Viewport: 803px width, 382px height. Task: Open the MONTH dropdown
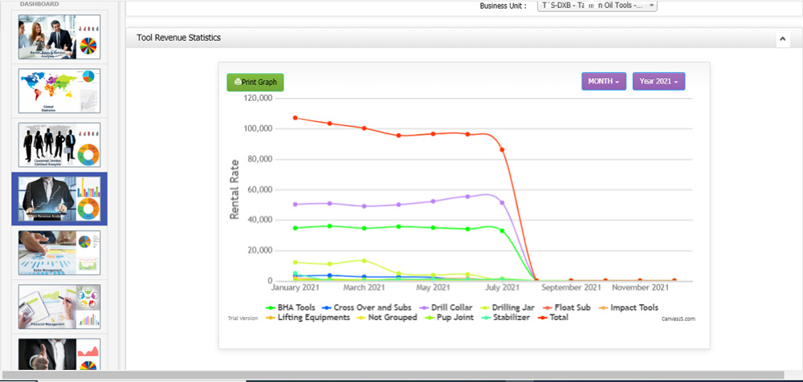pyautogui.click(x=604, y=82)
